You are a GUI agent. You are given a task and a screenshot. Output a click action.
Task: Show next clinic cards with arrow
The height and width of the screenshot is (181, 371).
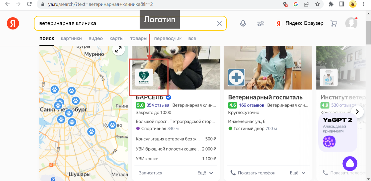click(357, 111)
